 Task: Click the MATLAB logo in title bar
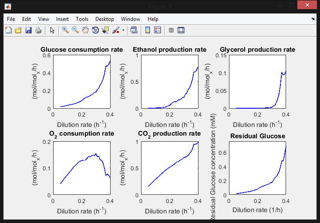click(8, 7)
